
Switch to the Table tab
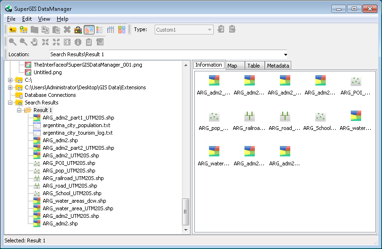coord(253,66)
